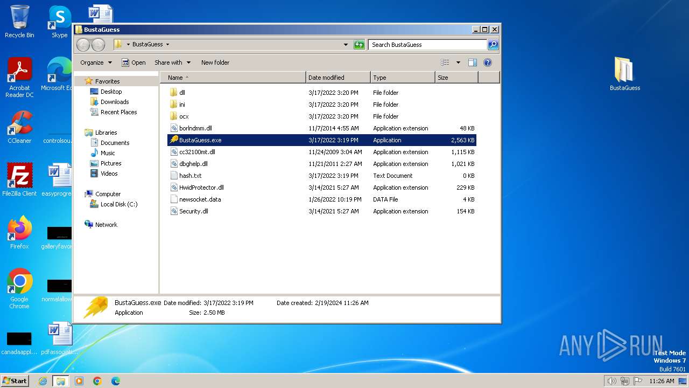Select the HwidProtector.dll file
This screenshot has height=388, width=689.
[201, 188]
